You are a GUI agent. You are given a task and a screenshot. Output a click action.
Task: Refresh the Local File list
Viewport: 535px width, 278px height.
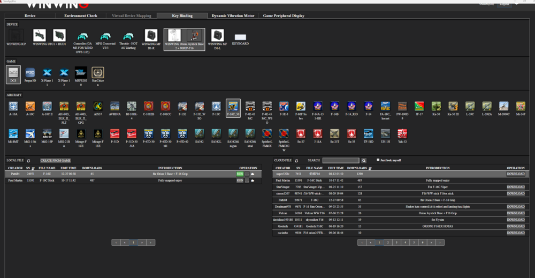click(28, 161)
